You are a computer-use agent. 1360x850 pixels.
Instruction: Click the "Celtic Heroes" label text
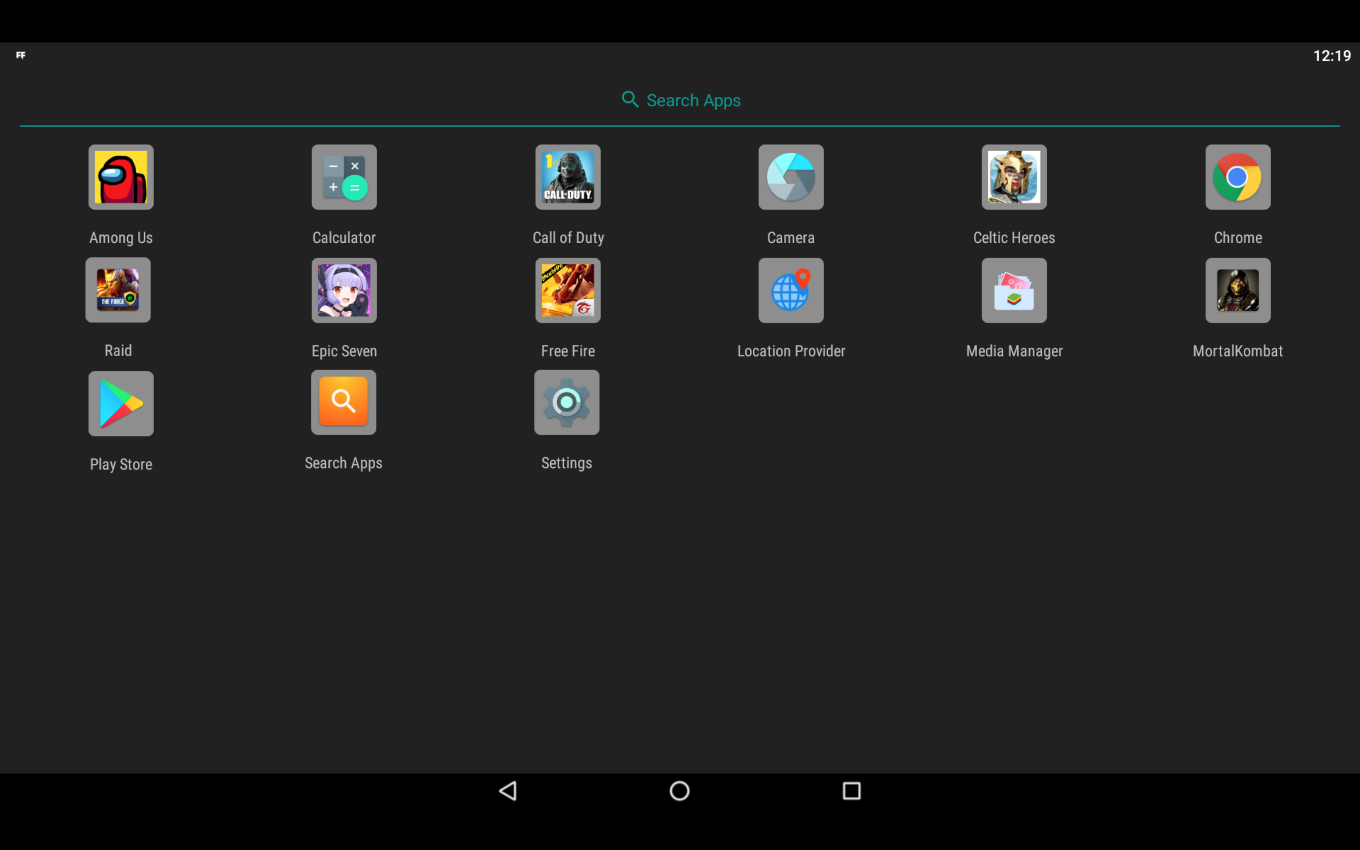pyautogui.click(x=1014, y=238)
